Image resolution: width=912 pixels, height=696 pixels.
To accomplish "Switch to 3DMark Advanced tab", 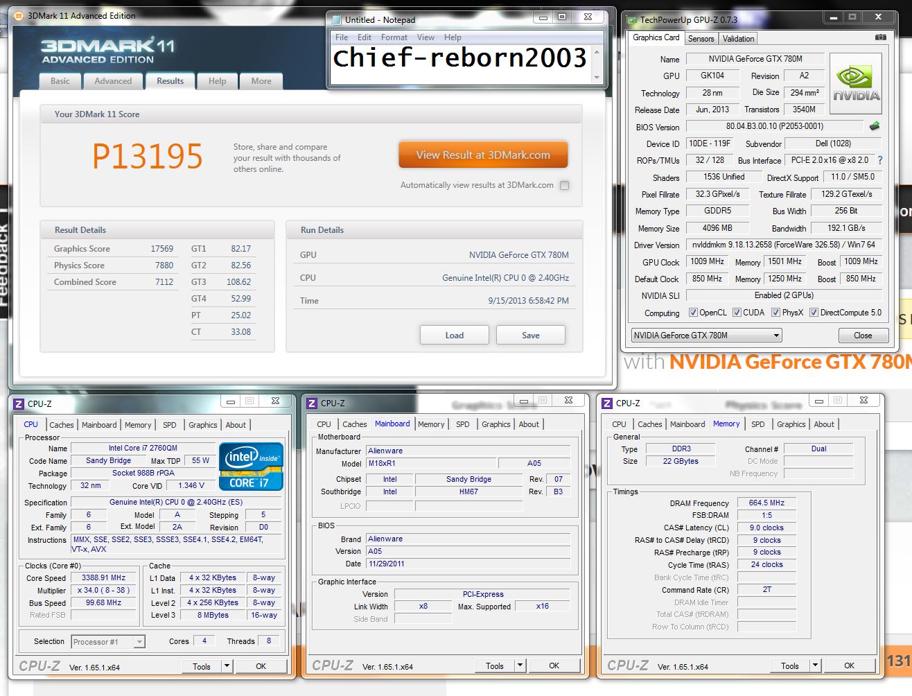I will click(113, 81).
